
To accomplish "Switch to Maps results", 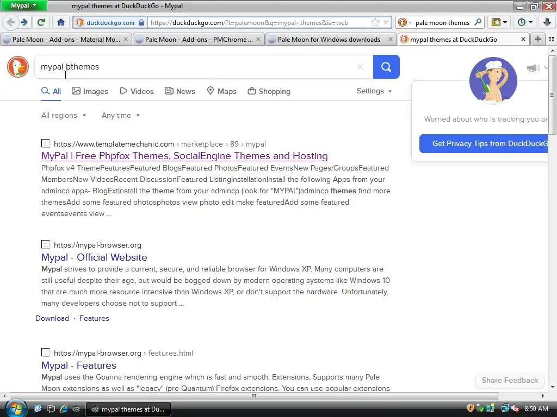I will click(x=222, y=91).
